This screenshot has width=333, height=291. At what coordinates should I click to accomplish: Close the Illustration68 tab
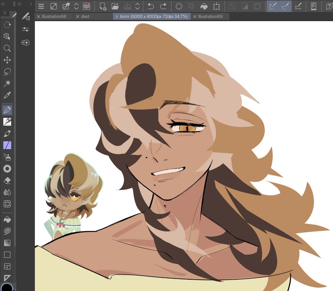point(38,17)
